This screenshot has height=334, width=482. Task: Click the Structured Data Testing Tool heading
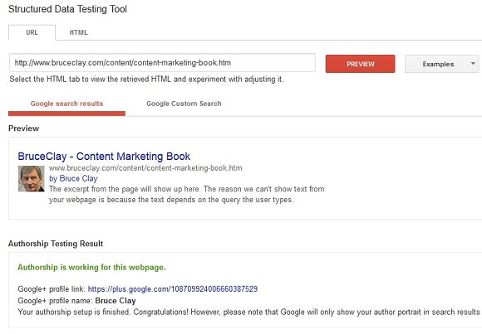pos(67,9)
